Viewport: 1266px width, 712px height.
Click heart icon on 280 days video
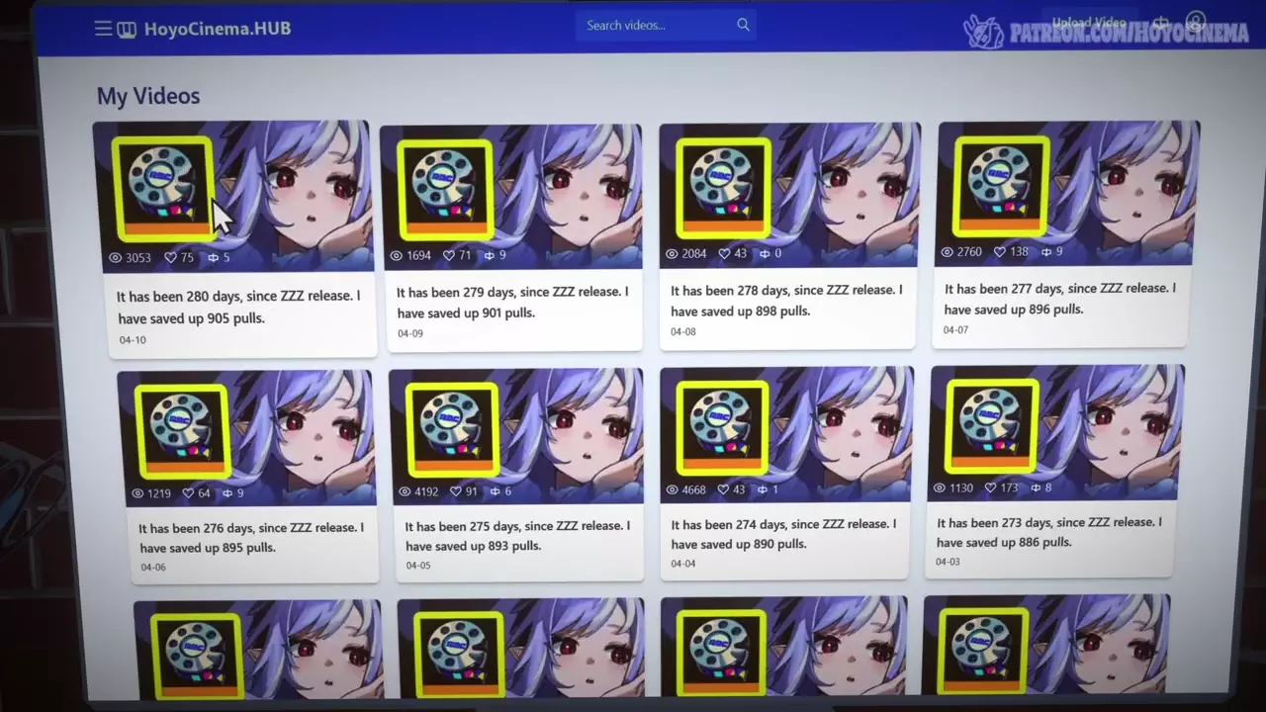click(x=170, y=258)
